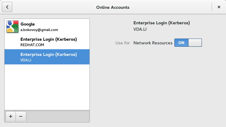Click the grey handle of the Network Resources switch
Viewport: 226px width, 127px height.
[195, 43]
